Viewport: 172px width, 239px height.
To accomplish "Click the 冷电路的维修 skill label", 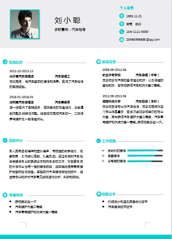I will click(117, 161).
